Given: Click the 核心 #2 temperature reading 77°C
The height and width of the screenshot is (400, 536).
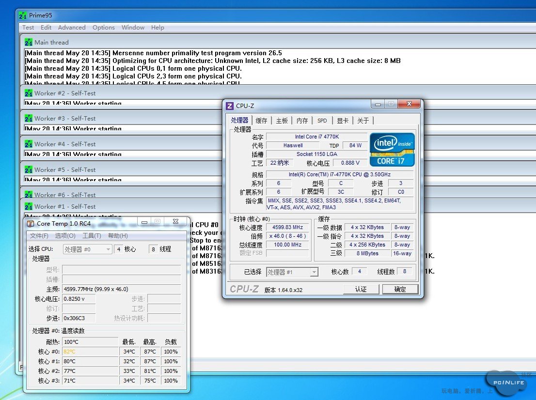Looking at the screenshot, I should 90,371.
